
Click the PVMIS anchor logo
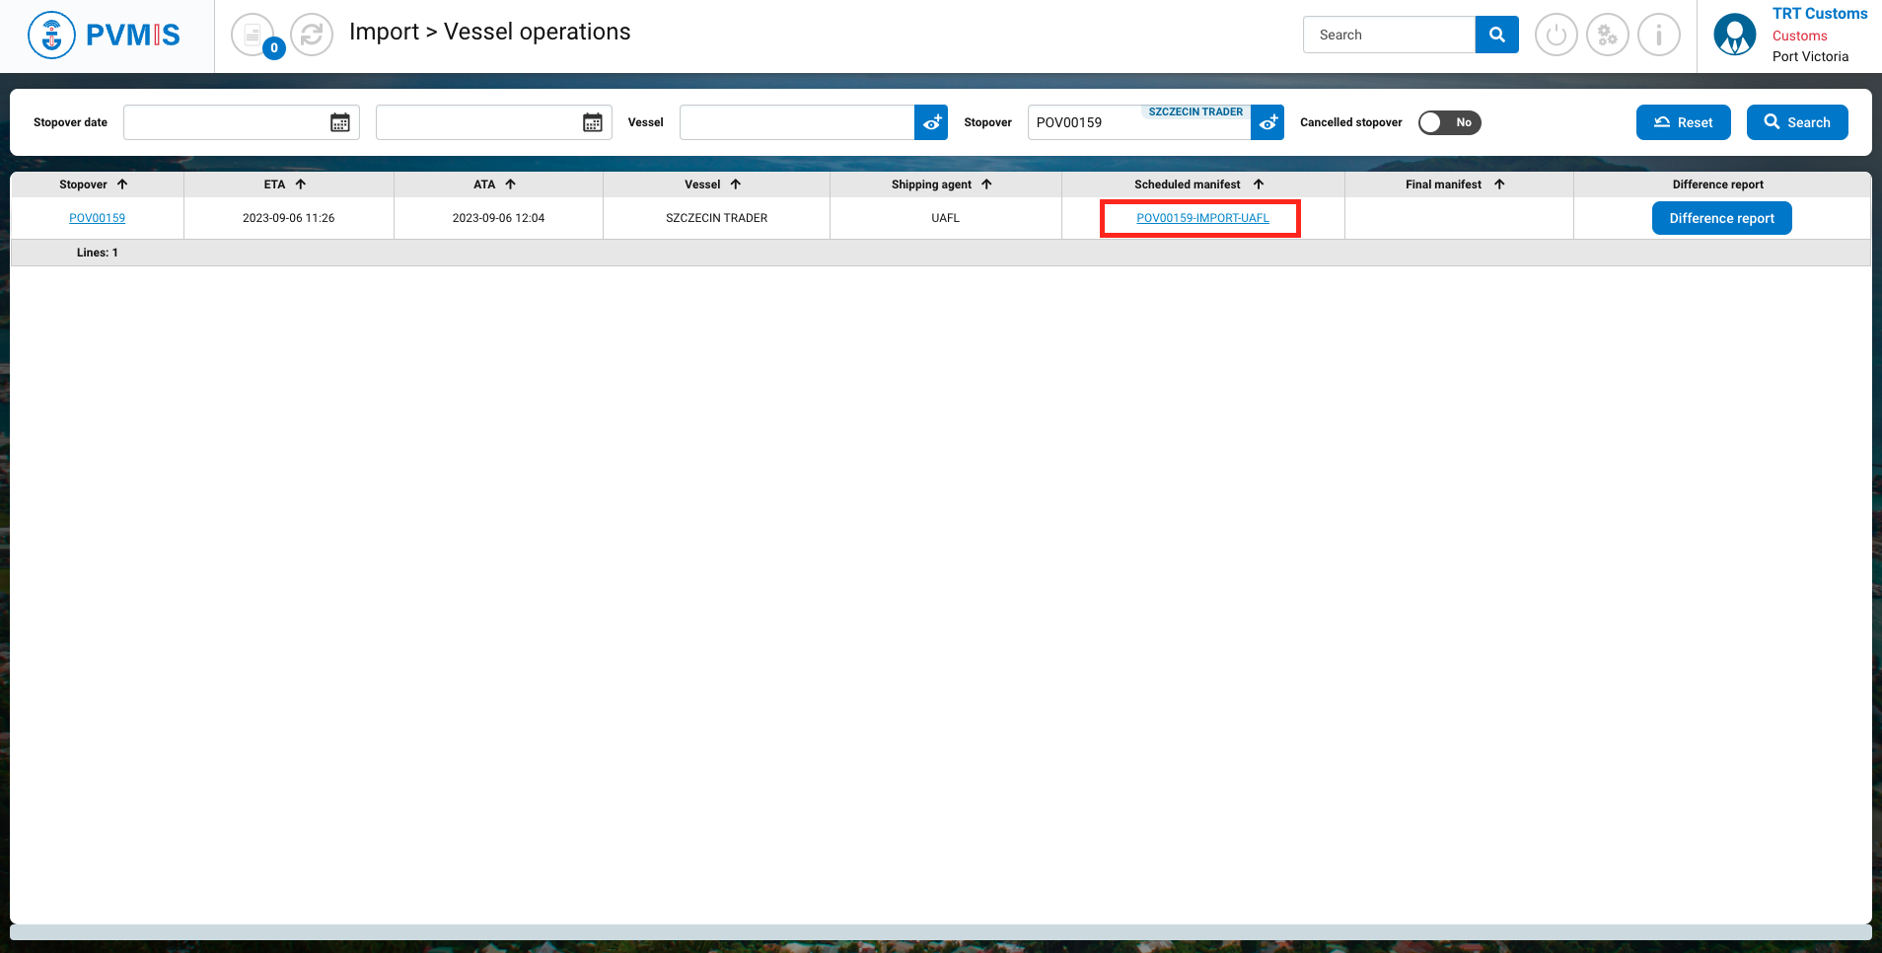(x=51, y=36)
